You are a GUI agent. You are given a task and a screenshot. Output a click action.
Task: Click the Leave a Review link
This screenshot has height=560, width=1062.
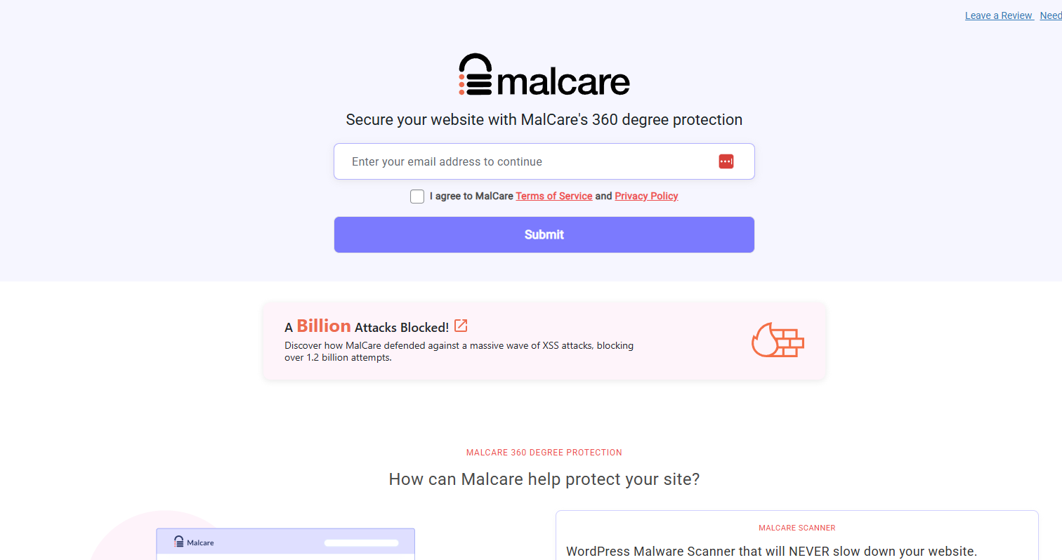point(998,15)
